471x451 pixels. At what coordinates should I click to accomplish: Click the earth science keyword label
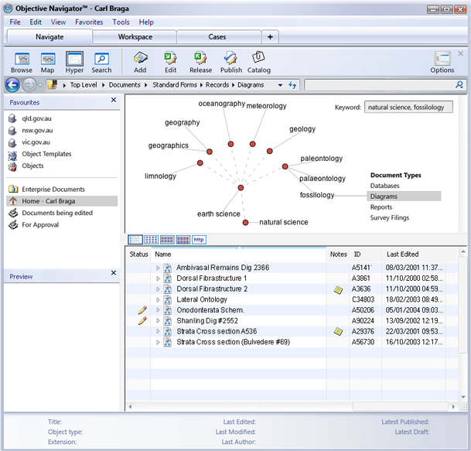coord(218,214)
